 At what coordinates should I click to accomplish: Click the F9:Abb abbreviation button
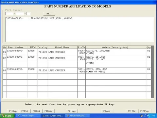(107, 111)
